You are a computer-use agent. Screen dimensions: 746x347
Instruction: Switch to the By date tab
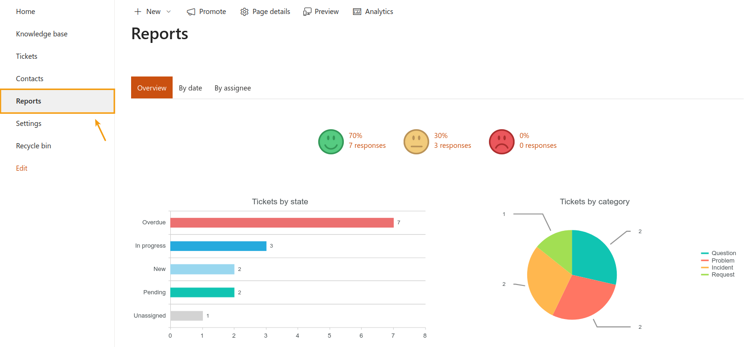coord(190,88)
